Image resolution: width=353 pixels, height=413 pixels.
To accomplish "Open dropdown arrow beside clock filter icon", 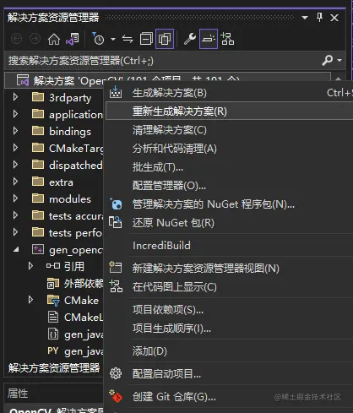I will [113, 39].
